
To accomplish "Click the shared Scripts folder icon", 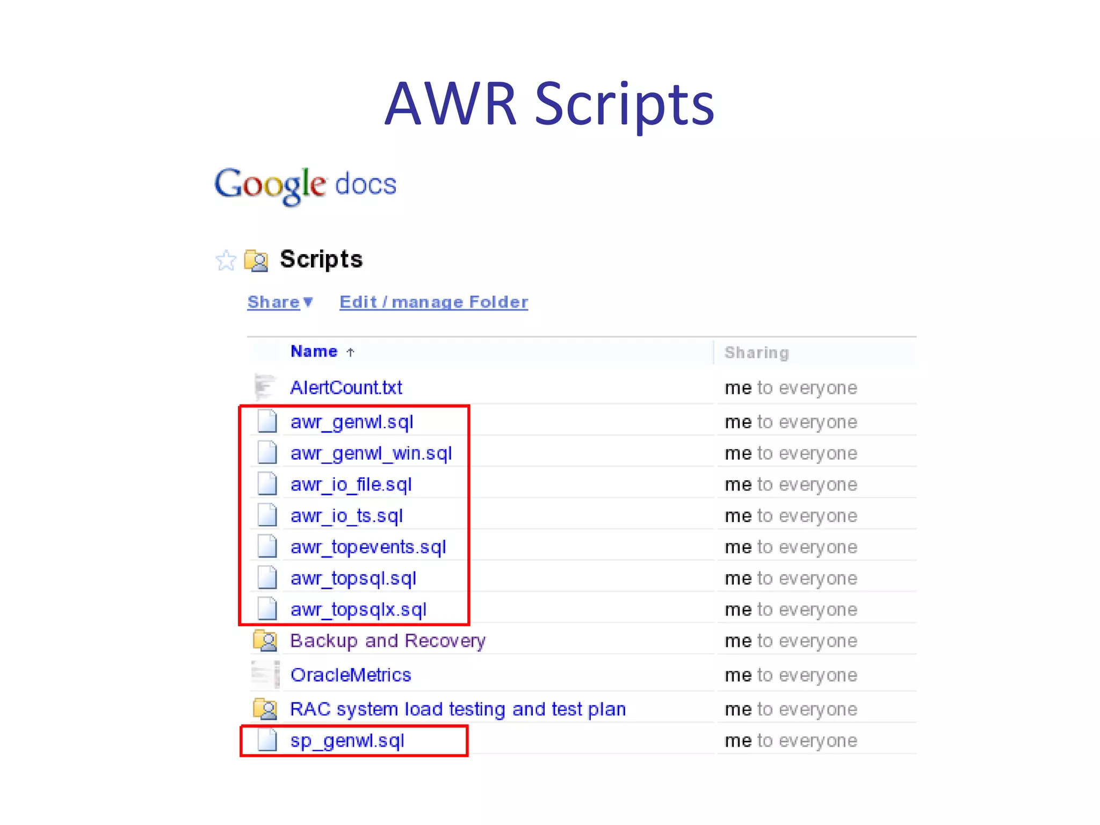I will click(256, 260).
